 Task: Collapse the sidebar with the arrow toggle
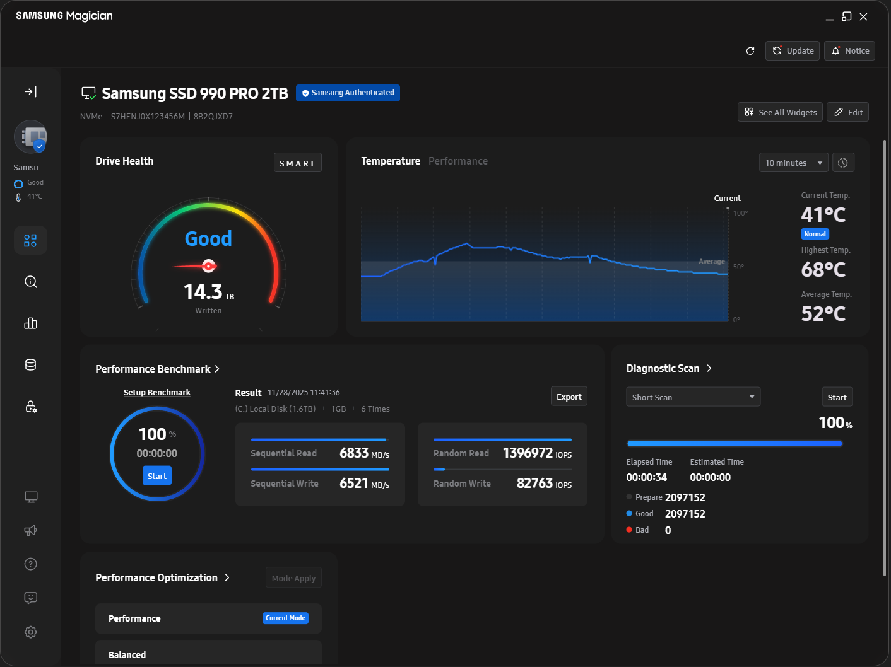pyautogui.click(x=30, y=91)
